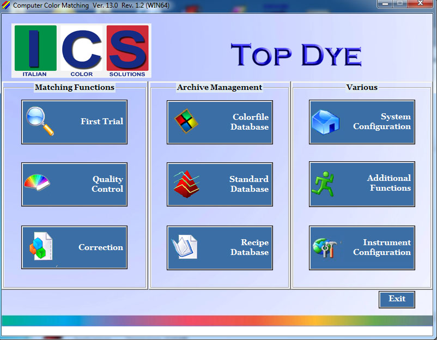Viewport: 437px width, 340px height.
Task: Click the red pyramid Standard Database icon
Action: (186, 184)
